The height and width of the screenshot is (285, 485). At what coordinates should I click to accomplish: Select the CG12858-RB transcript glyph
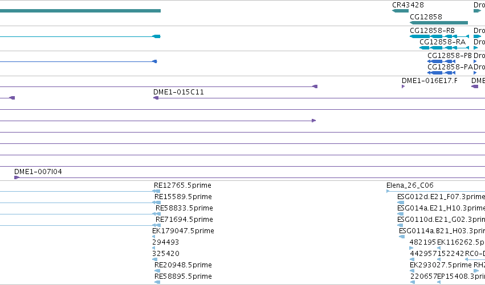439,36
